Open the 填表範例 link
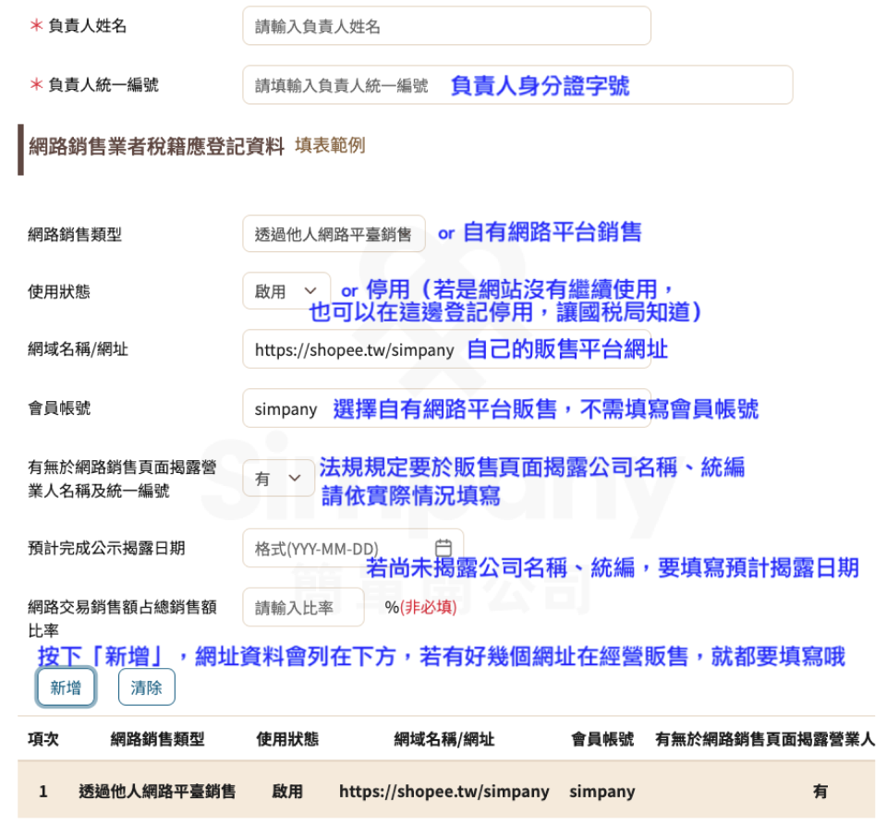 click(330, 145)
